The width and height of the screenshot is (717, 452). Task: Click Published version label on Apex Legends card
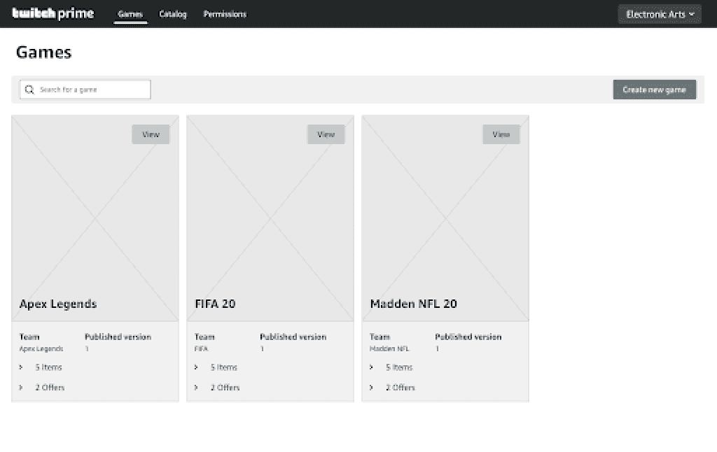(x=118, y=337)
